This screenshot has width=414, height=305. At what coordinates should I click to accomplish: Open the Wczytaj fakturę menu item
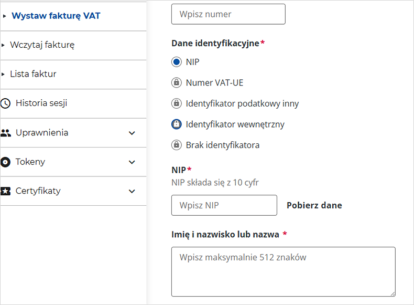[42, 45]
